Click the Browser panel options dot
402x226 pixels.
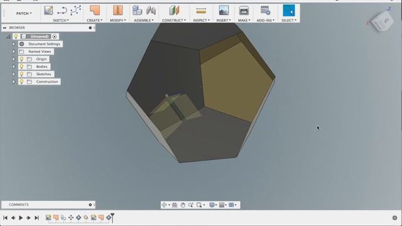coord(90,28)
